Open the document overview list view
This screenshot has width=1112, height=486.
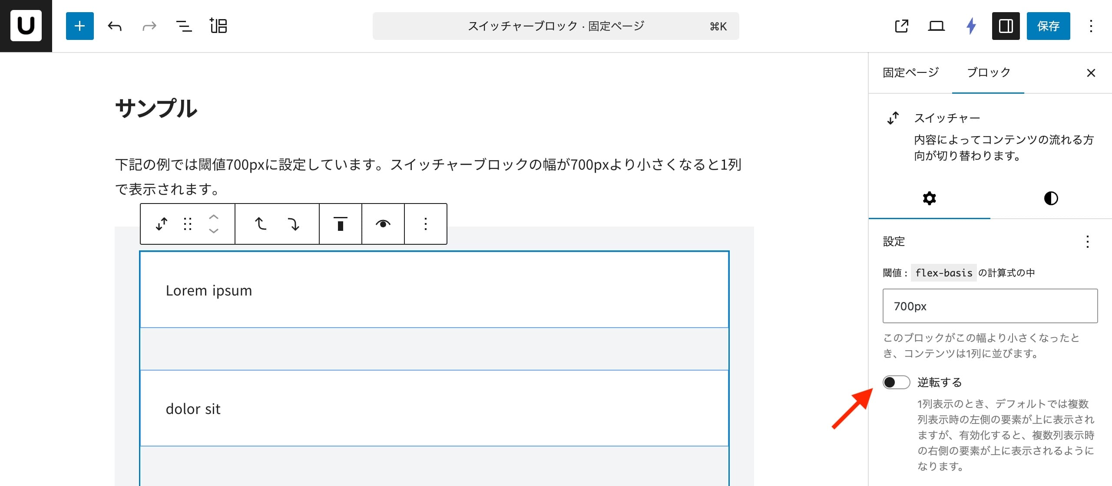[x=184, y=26]
